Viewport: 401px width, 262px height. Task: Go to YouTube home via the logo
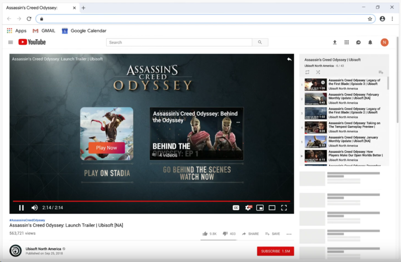[32, 42]
